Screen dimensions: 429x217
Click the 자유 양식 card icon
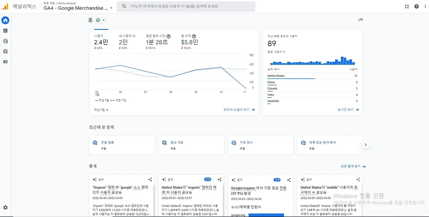[234, 143]
